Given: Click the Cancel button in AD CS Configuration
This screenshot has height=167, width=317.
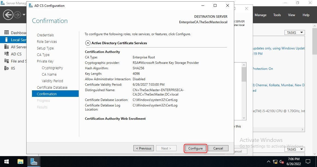Looking at the screenshot, I should click(218, 148).
